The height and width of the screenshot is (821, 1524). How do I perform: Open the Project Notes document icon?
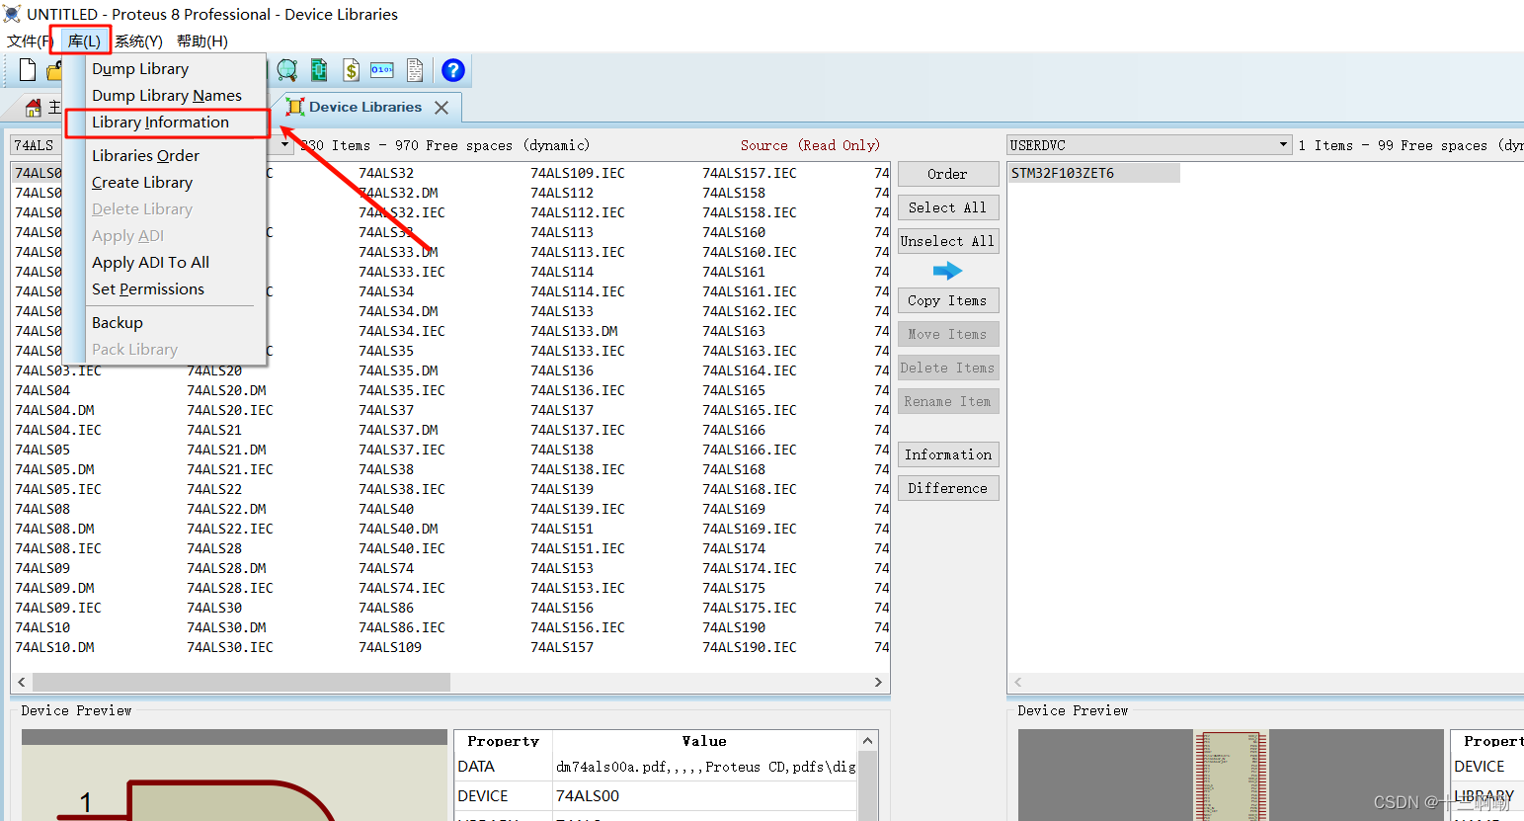click(415, 70)
